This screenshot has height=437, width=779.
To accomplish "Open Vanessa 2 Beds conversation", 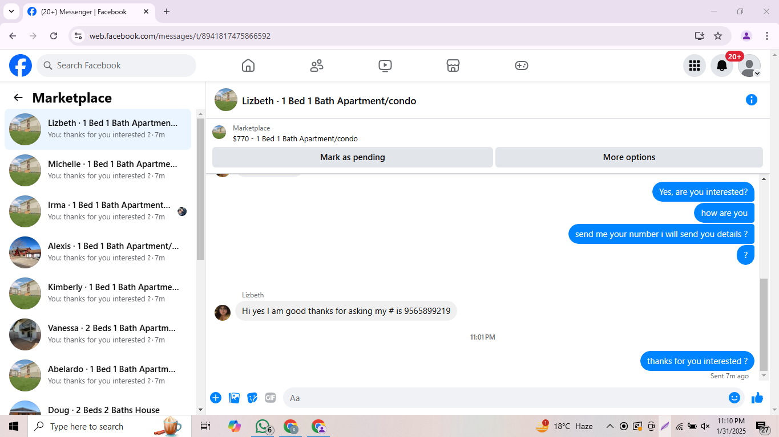I will [98, 334].
